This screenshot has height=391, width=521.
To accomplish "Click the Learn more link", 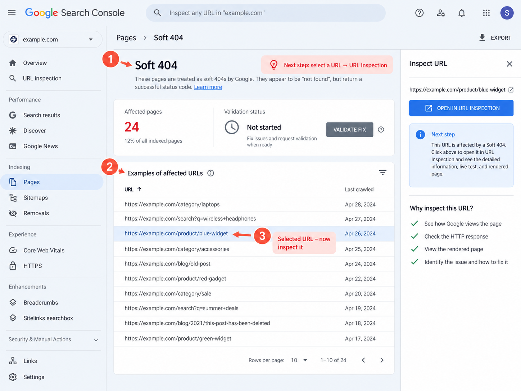I will tap(208, 87).
